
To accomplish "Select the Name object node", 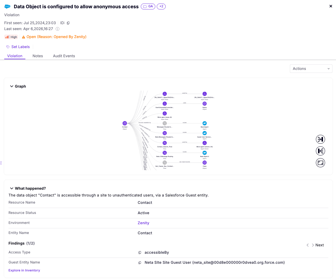I will click(x=205, y=104).
